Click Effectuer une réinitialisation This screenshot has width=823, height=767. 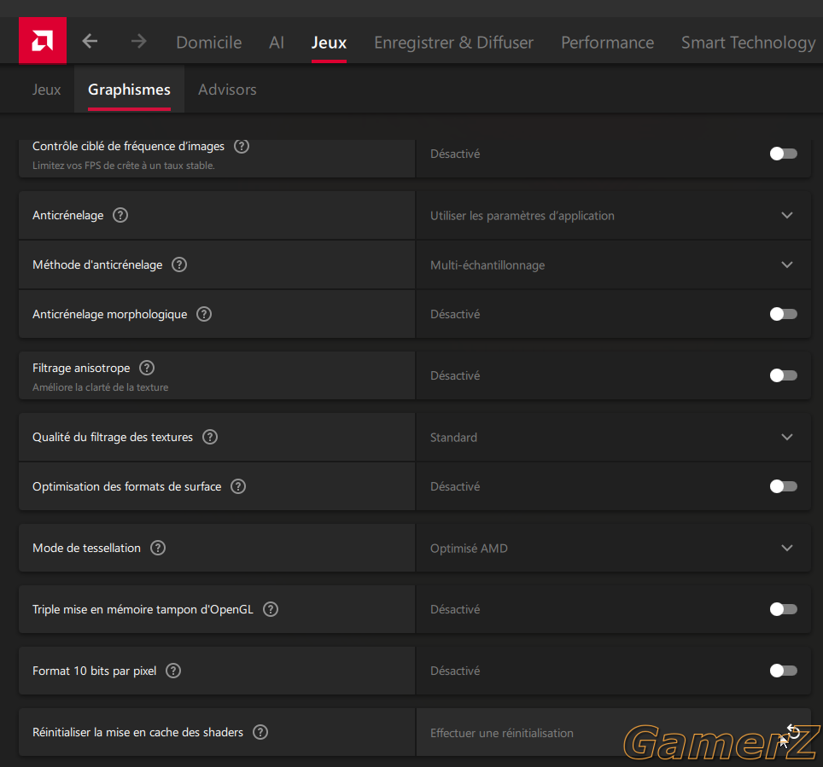[x=502, y=733]
